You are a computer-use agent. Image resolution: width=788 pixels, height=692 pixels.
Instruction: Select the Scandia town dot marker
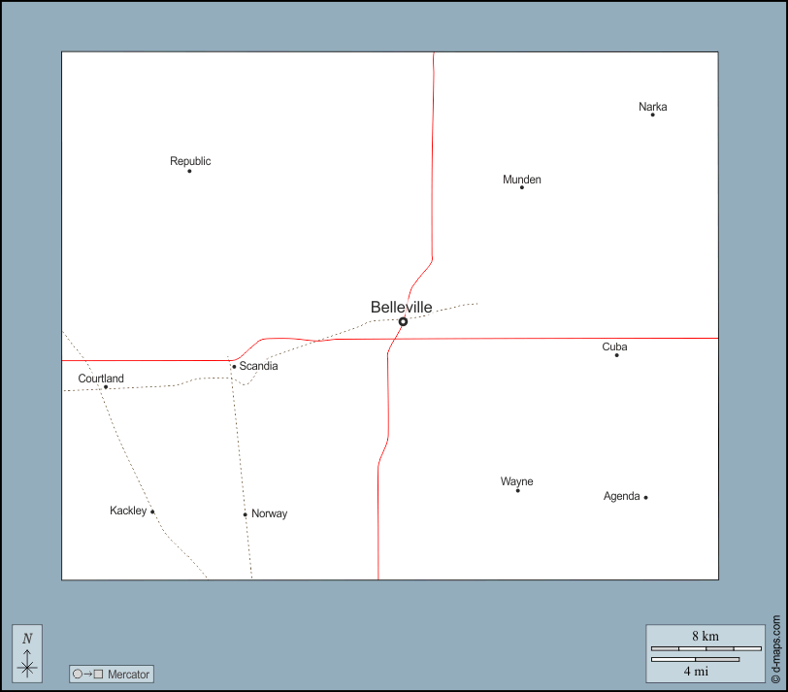pos(234,367)
